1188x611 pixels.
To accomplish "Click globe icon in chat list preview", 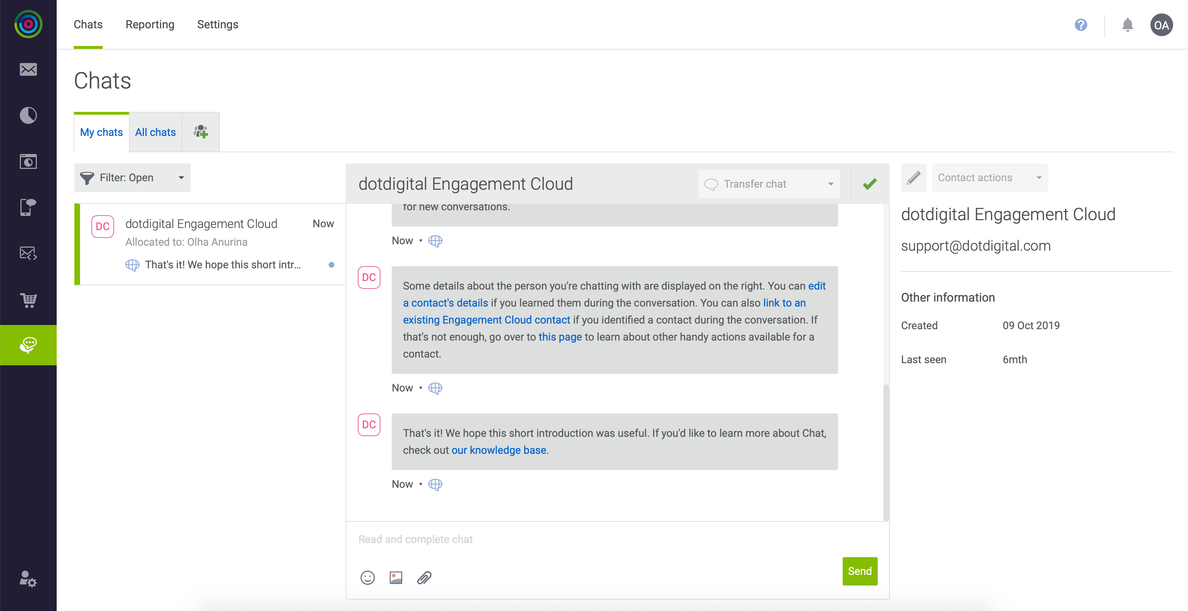I will 132,265.
